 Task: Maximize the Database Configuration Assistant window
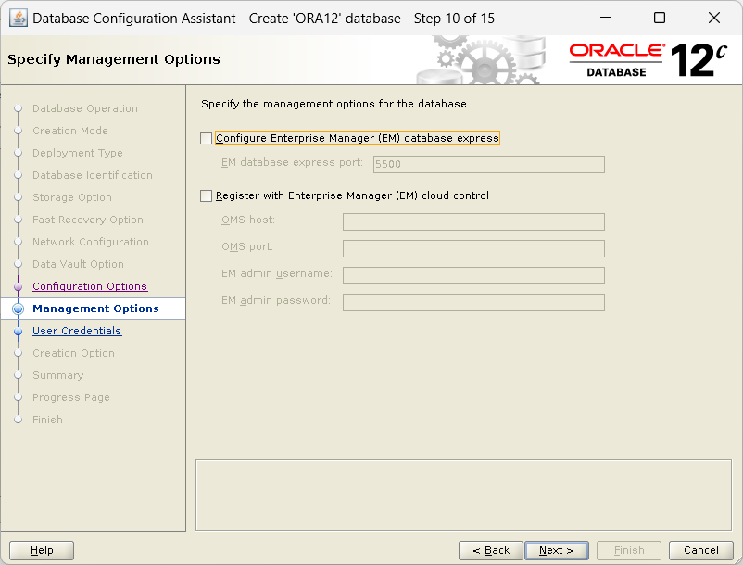[659, 18]
